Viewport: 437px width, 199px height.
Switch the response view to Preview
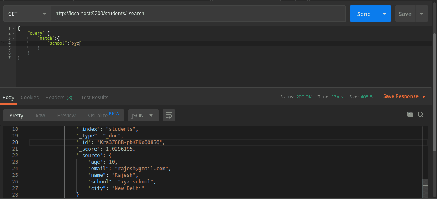coord(66,115)
